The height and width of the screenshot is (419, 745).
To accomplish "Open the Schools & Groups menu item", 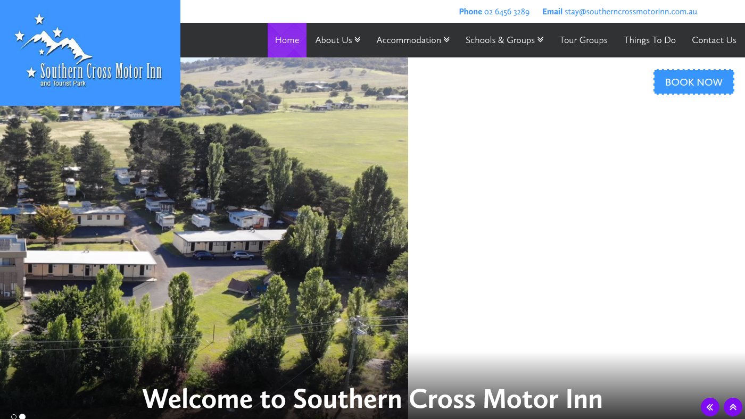I will click(500, 40).
